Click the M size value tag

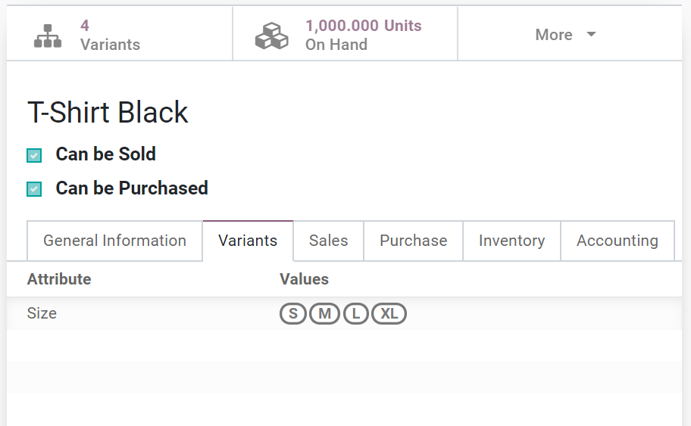click(x=324, y=314)
